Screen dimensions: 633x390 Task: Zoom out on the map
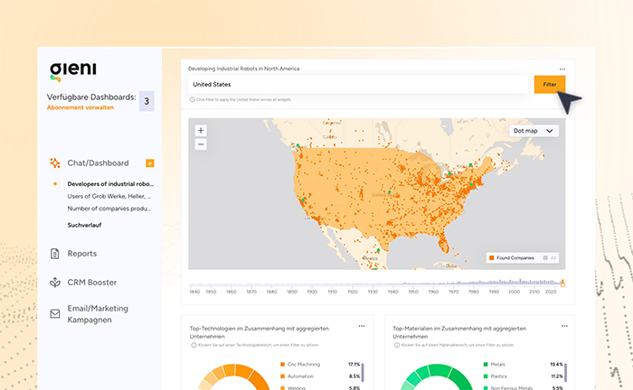point(201,144)
